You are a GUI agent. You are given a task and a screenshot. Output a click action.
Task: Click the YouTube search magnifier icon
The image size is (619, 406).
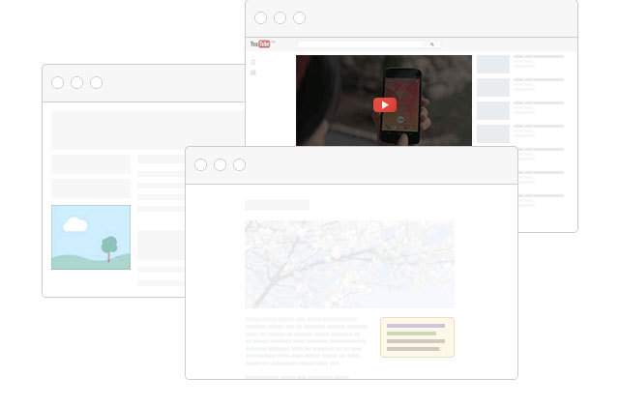[432, 44]
